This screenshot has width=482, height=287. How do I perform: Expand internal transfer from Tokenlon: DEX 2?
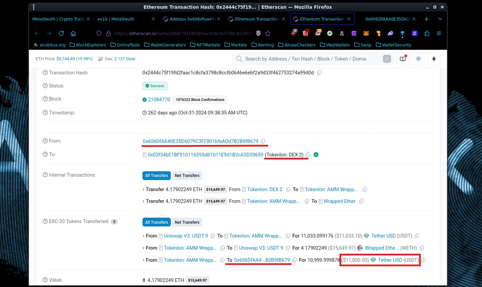click(144, 190)
